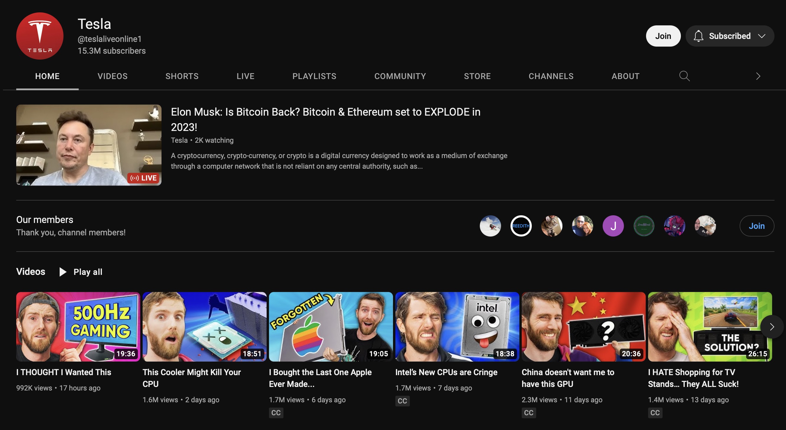
Task: Open 'I Bought the Last One Apple' title
Action: [x=320, y=378]
